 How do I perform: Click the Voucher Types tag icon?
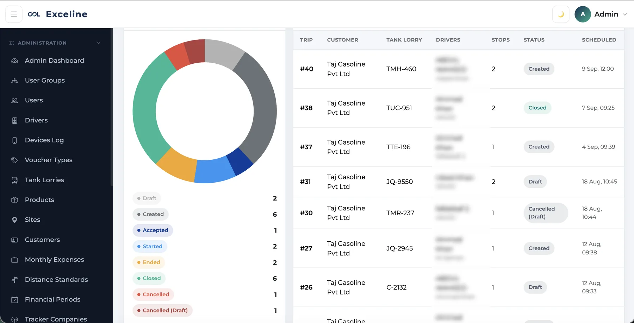pos(14,160)
